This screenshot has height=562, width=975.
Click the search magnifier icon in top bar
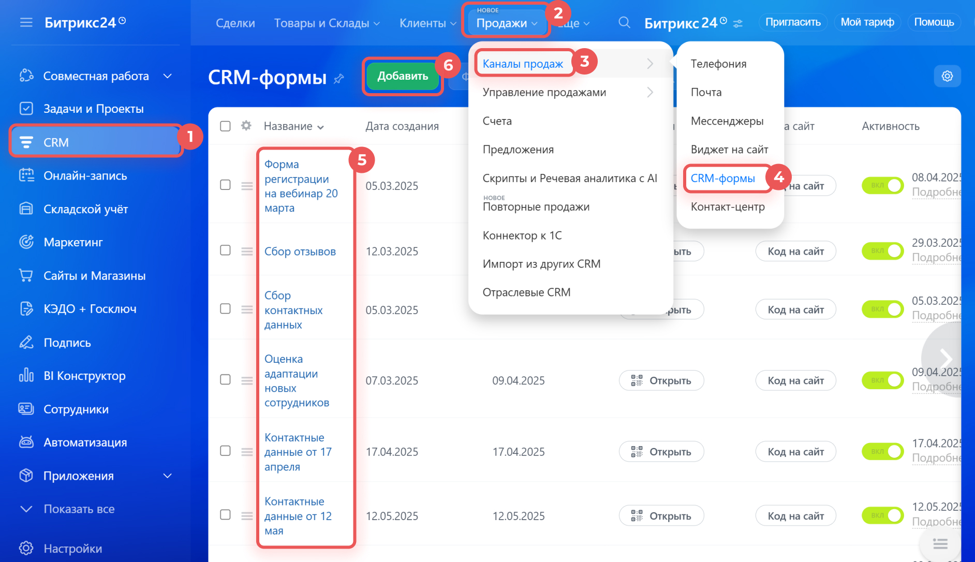pyautogui.click(x=624, y=23)
